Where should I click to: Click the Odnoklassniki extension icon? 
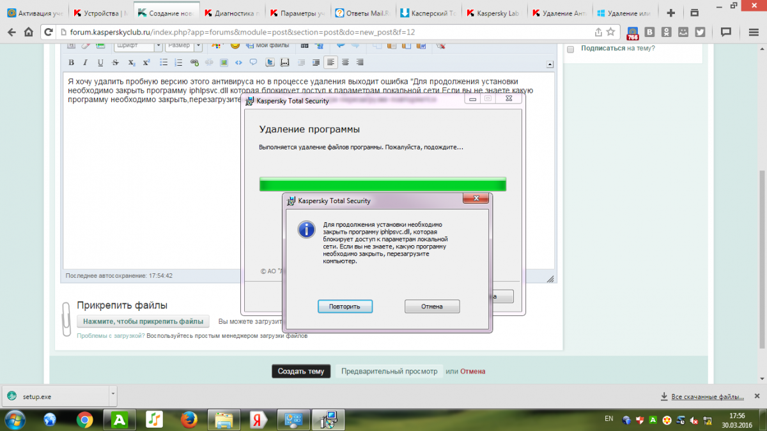point(667,32)
